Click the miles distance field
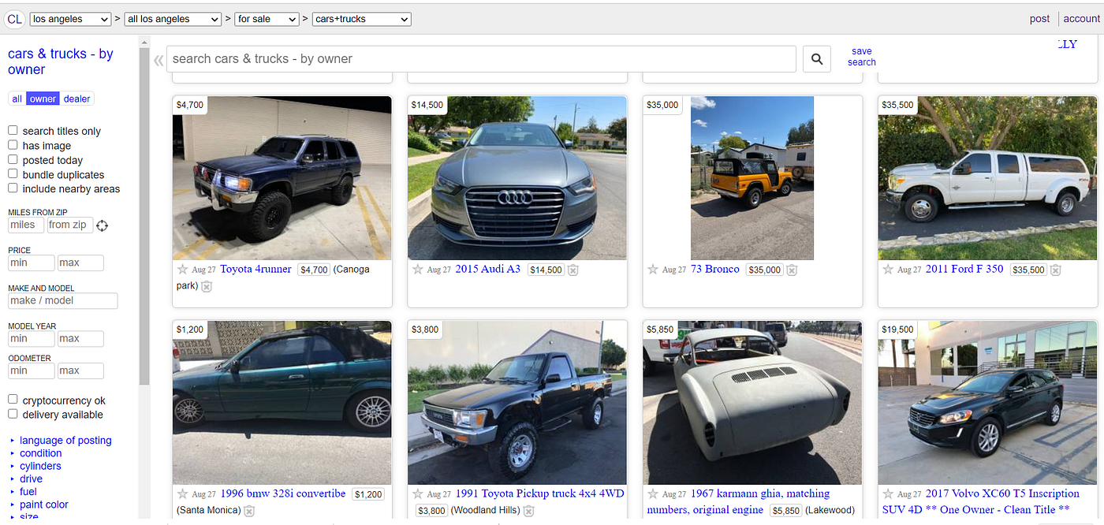This screenshot has width=1104, height=525. click(x=26, y=225)
